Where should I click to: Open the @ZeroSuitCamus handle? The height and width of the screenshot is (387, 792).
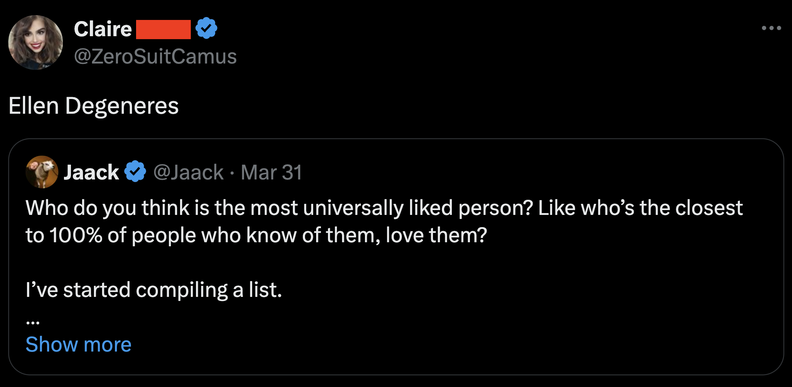[x=155, y=56]
